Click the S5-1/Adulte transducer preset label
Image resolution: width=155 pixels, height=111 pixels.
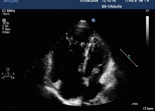(112, 7)
